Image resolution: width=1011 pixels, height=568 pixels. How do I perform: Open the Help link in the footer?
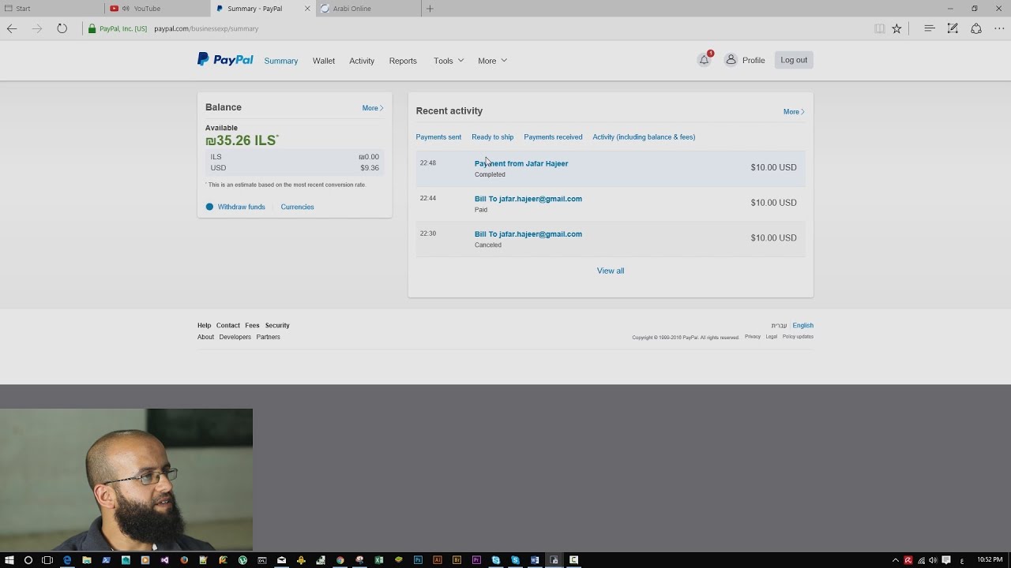point(204,325)
